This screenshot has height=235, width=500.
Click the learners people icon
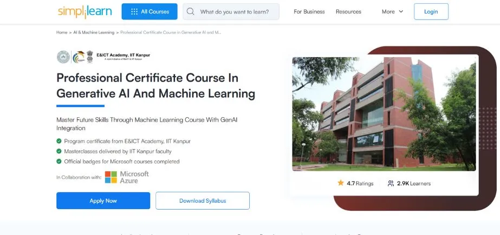[391, 184]
